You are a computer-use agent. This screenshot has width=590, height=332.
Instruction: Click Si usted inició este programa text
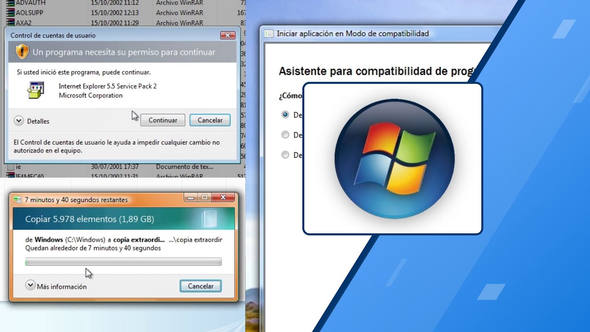coord(84,72)
